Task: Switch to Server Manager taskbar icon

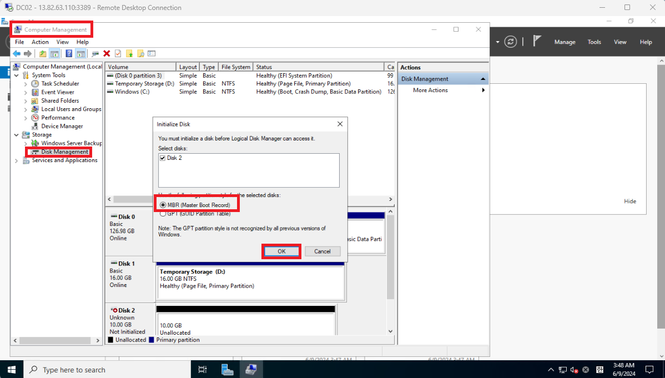Action: tap(227, 370)
